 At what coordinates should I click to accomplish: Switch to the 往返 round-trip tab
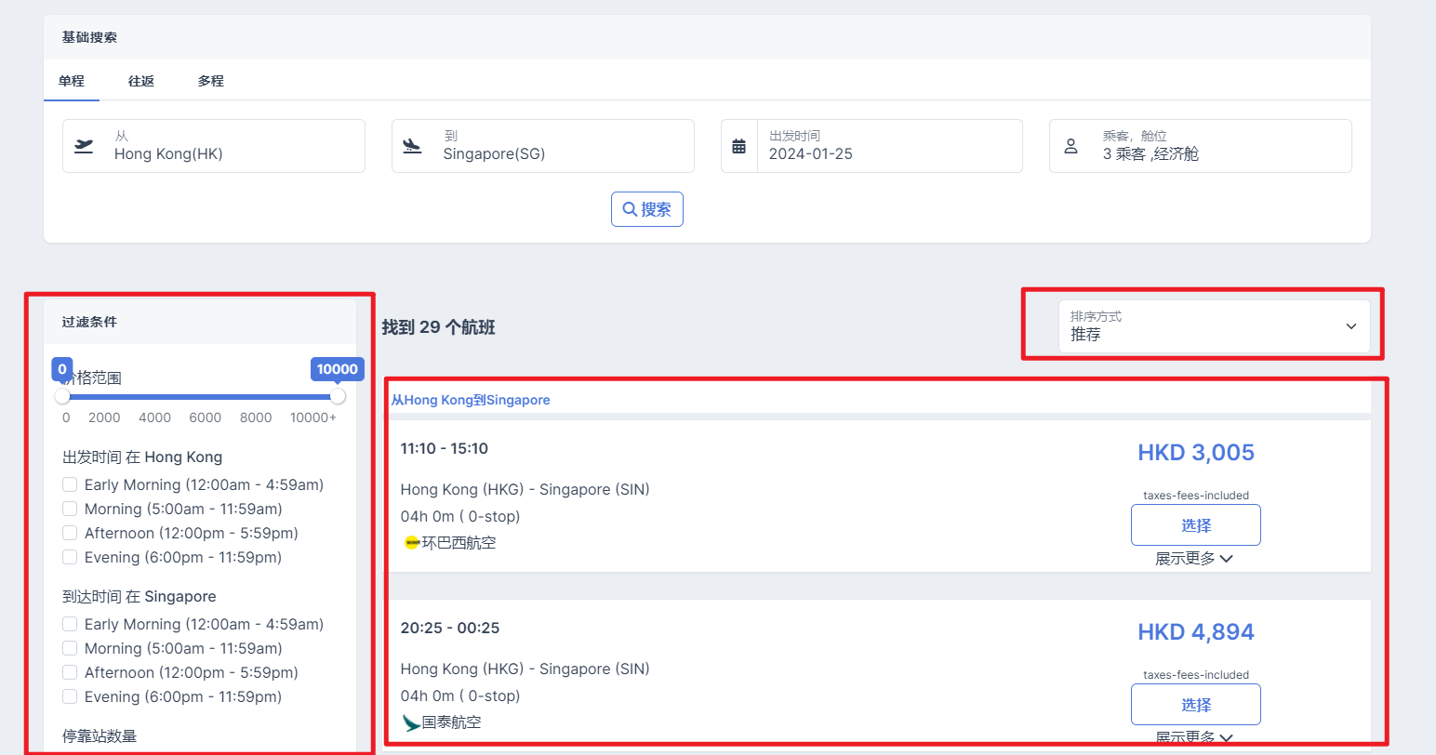[141, 81]
